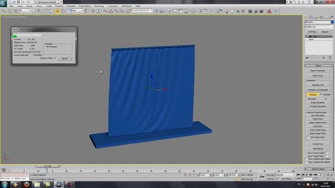Open the Rendering menu

pyautogui.click(x=99, y=6)
